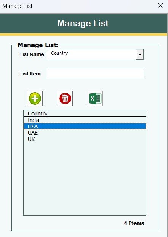
Task: Select the highlighted USA list row
Action: point(85,126)
